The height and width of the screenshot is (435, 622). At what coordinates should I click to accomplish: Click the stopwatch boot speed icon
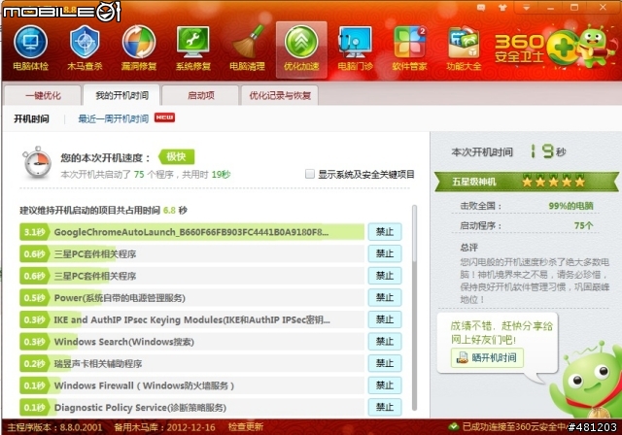point(37,162)
